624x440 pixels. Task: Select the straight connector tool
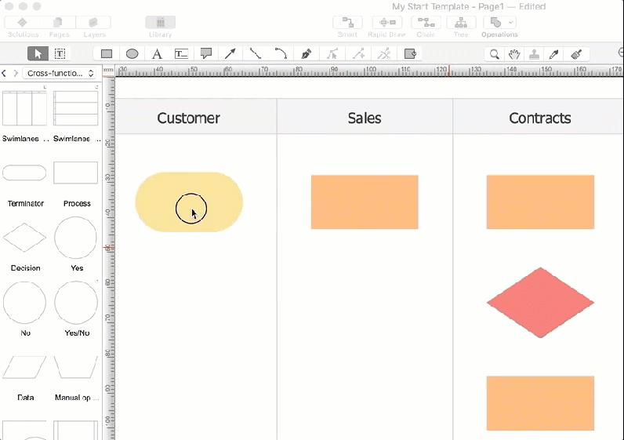255,54
